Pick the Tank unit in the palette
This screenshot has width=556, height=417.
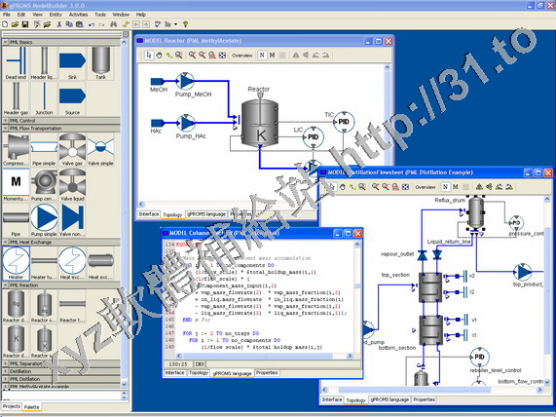pos(100,63)
